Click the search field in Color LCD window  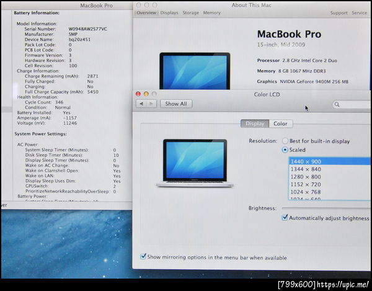[352, 104]
